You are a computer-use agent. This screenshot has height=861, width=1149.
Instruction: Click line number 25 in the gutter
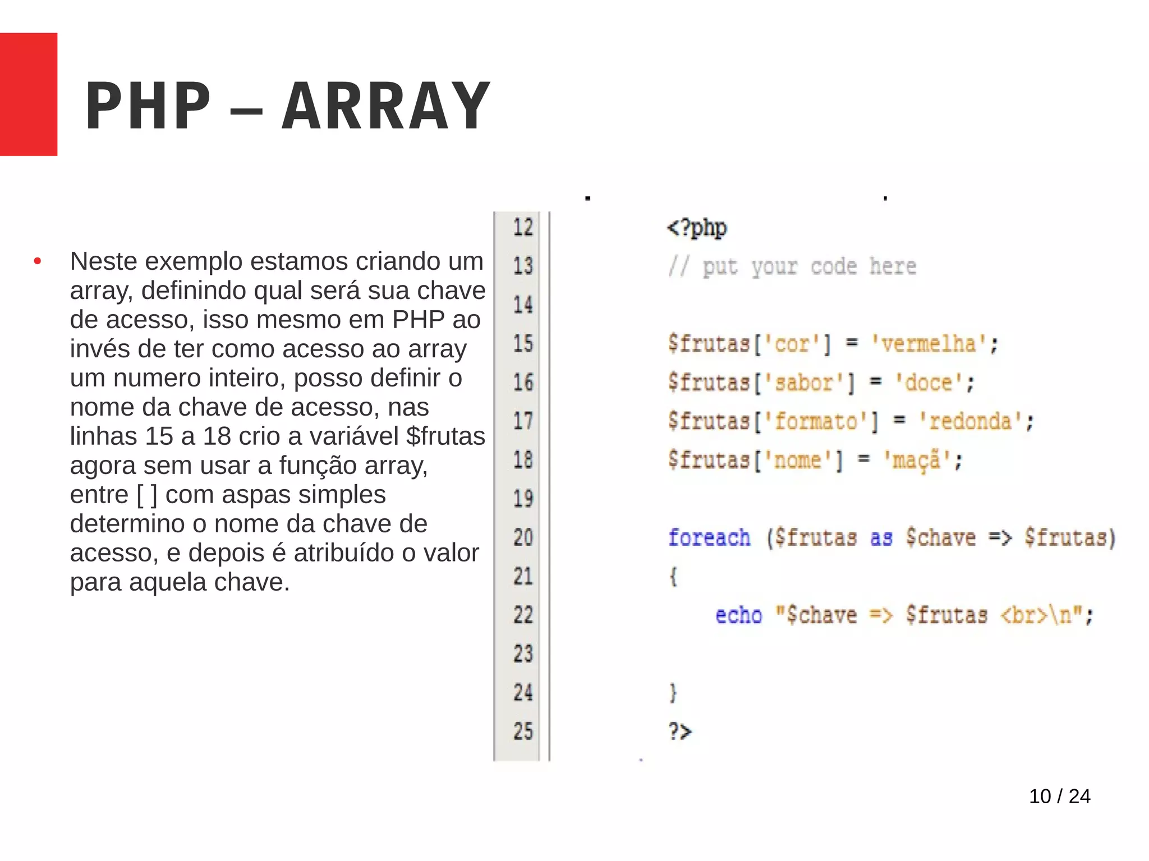click(x=523, y=731)
